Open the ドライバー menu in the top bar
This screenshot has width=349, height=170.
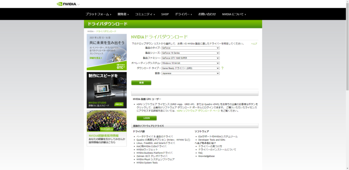pyautogui.click(x=183, y=14)
